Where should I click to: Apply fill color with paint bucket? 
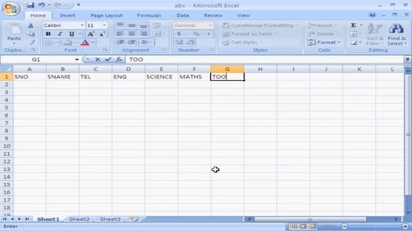(68, 42)
